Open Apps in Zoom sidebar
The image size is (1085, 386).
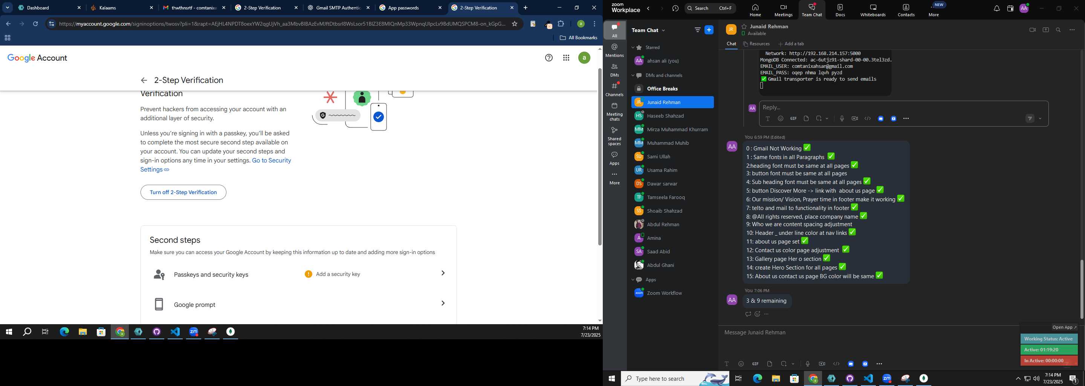point(614,158)
